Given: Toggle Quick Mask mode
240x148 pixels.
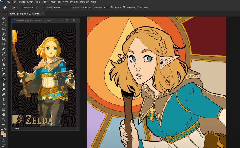Looking at the screenshot, I should click(3, 140).
